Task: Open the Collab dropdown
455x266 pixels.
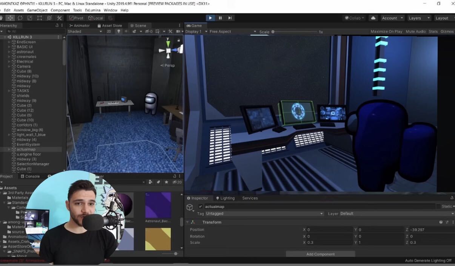Action: coord(354,18)
